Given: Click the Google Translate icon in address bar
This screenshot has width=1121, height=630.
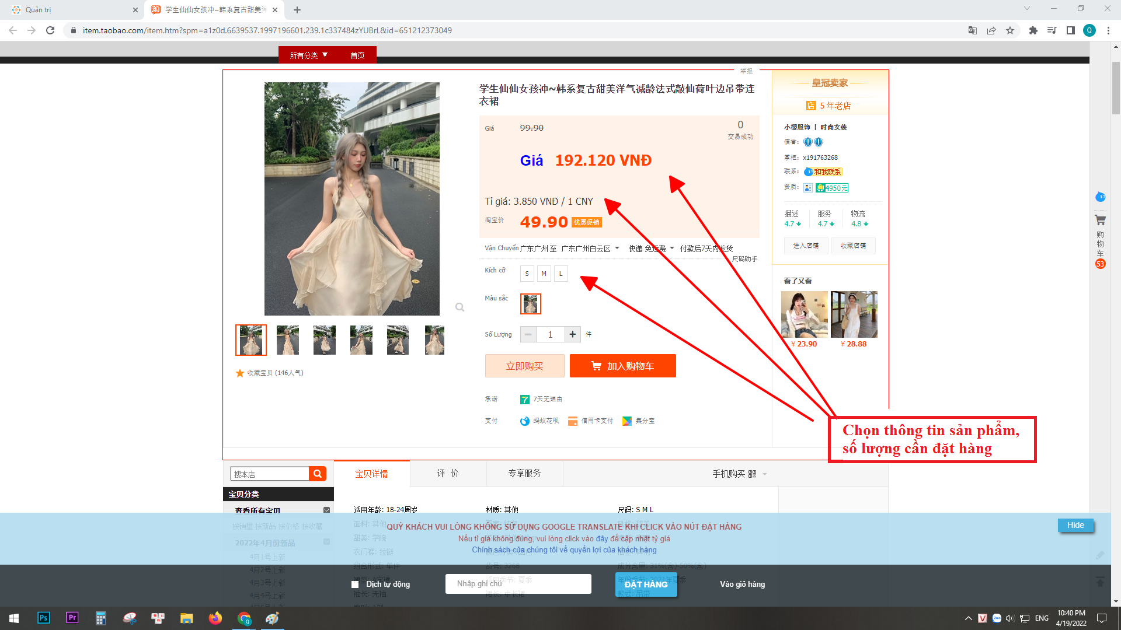Looking at the screenshot, I should tap(973, 30).
